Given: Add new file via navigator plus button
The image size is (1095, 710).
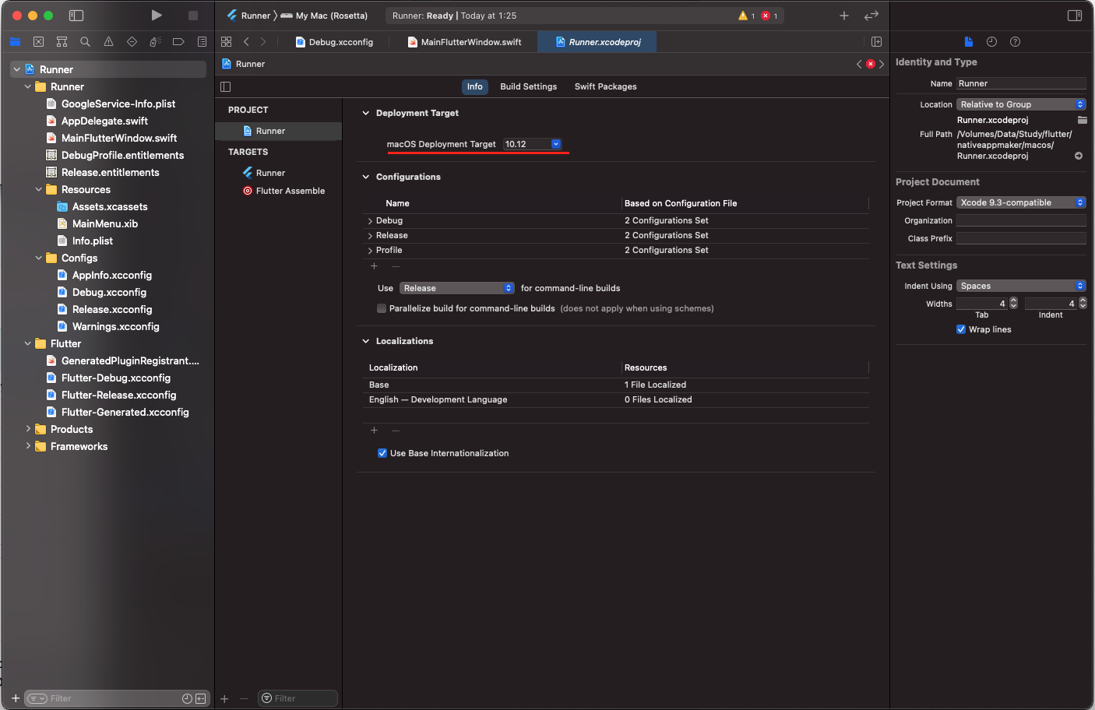Looking at the screenshot, I should 16,698.
